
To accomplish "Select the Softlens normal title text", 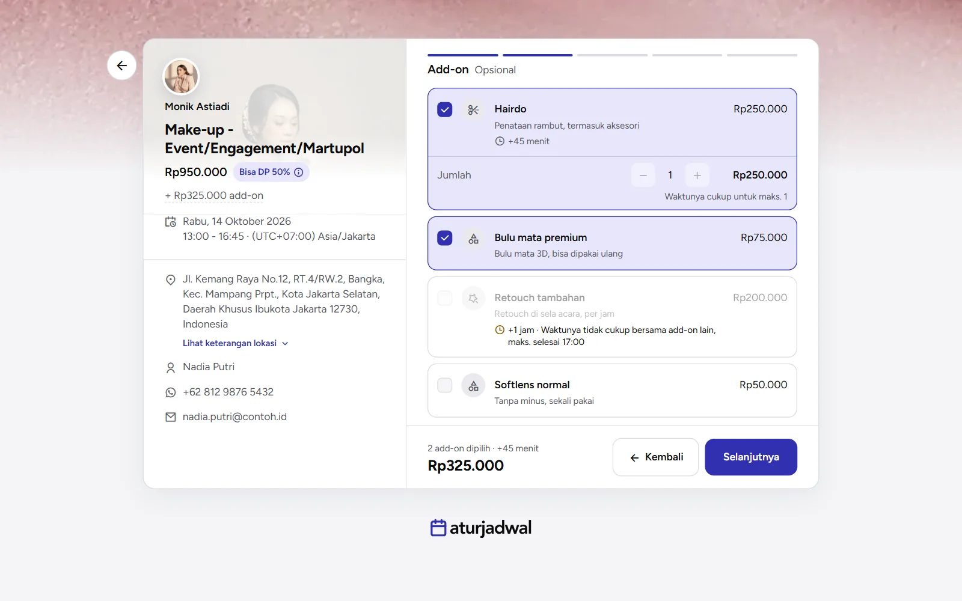I will (x=532, y=385).
